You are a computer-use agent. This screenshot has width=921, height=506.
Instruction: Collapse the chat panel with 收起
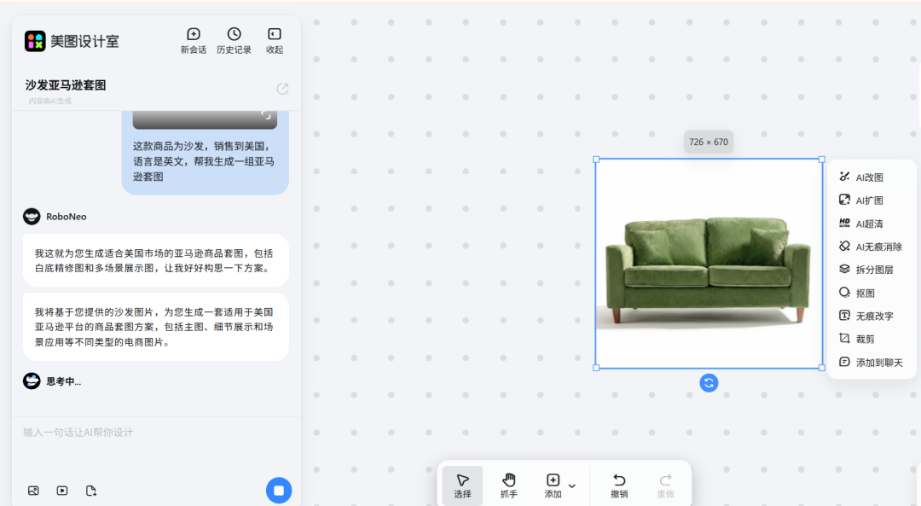[x=274, y=40]
